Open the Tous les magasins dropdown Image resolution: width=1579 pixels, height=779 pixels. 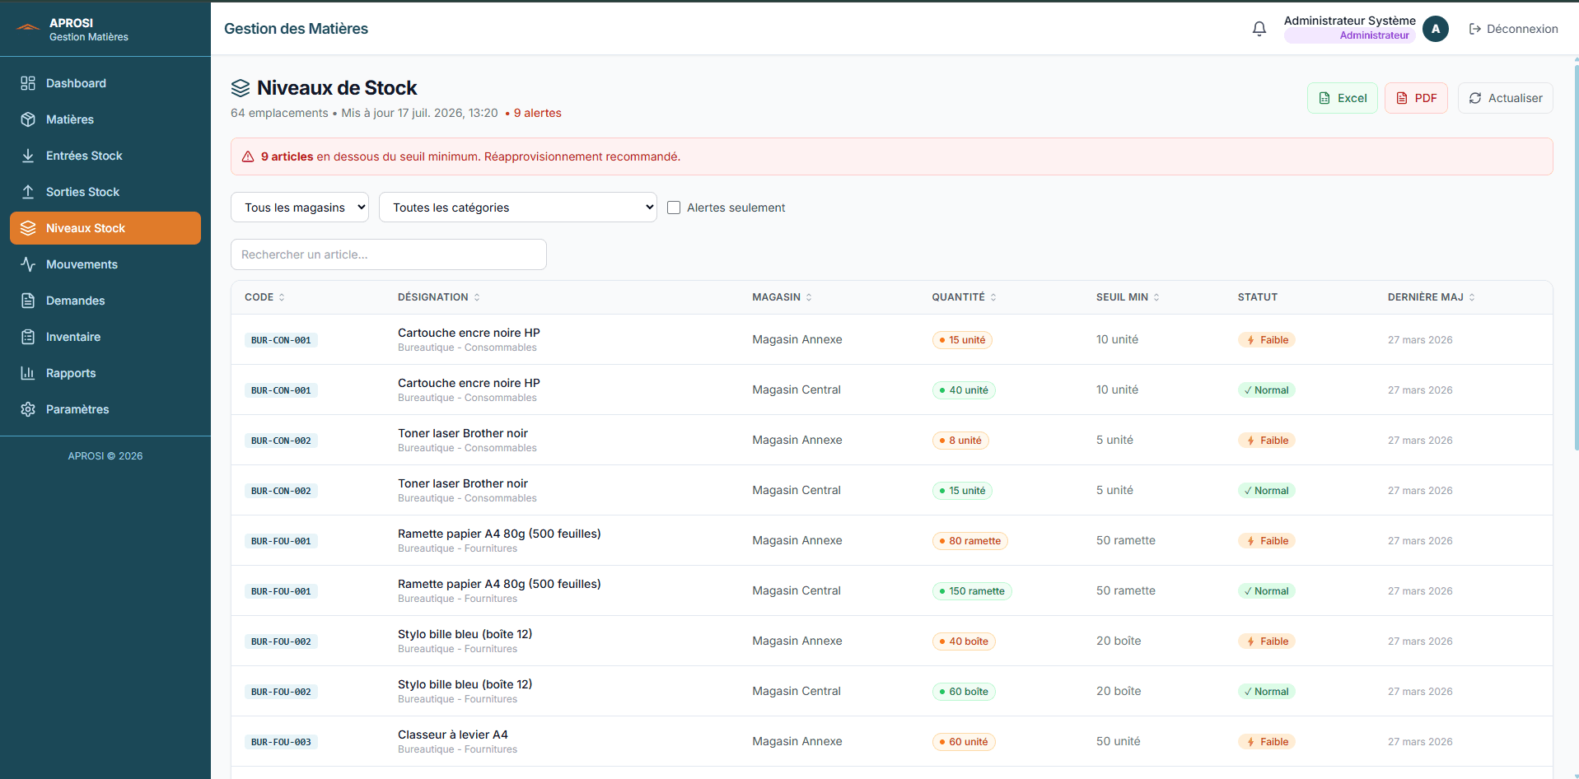[300, 208]
